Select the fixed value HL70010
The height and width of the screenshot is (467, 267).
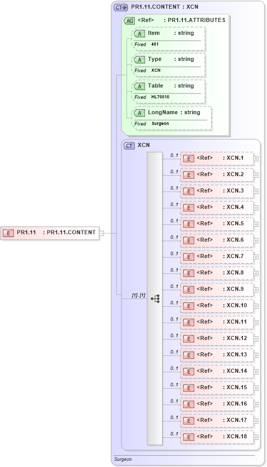(x=160, y=97)
